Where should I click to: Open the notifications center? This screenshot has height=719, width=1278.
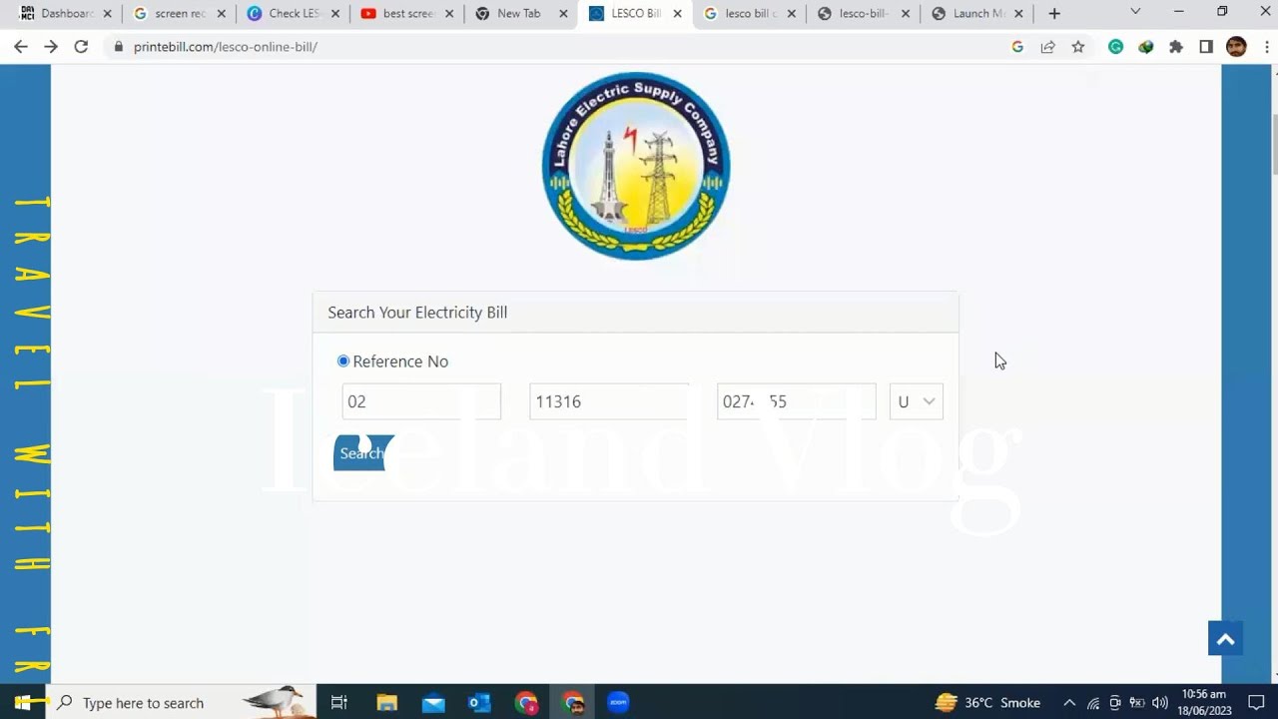1257,702
